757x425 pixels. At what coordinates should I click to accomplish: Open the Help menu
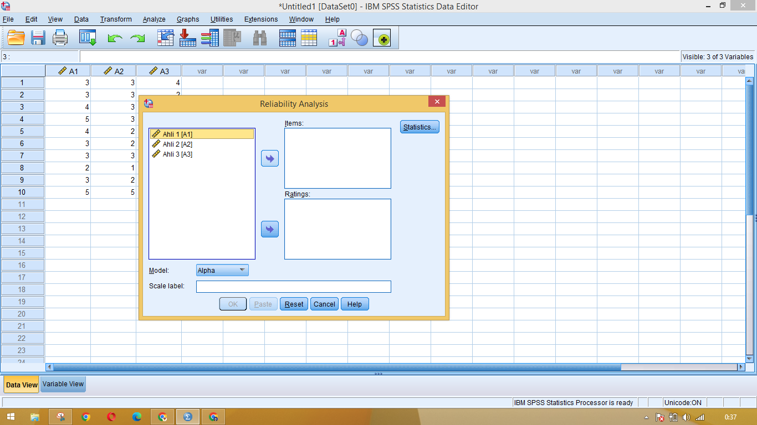click(333, 19)
